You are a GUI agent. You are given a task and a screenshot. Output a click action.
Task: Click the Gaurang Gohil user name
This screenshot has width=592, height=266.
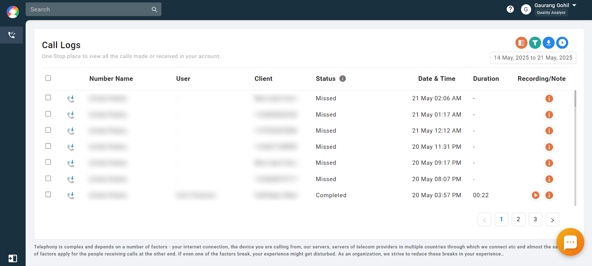(552, 5)
